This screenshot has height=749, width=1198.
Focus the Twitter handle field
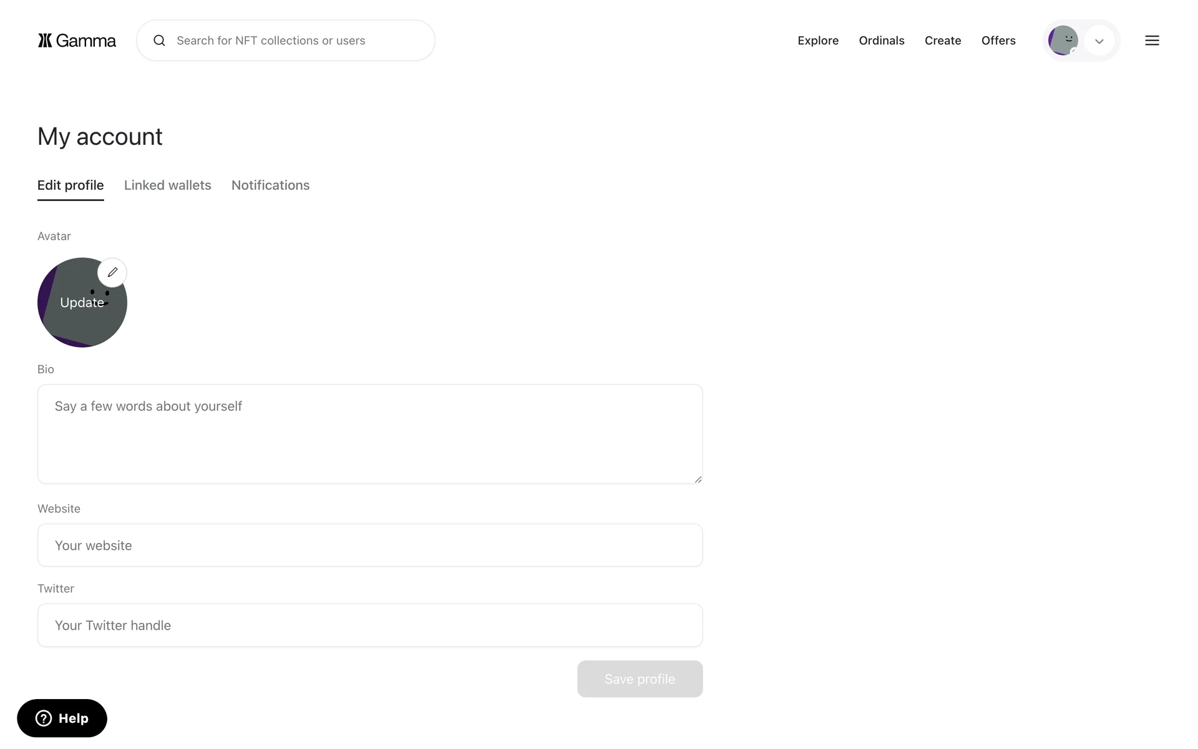pyautogui.click(x=369, y=625)
